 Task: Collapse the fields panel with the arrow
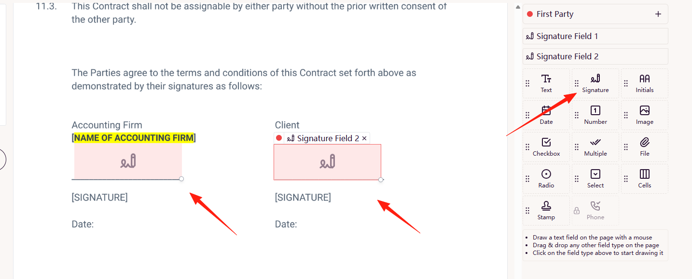(518, 8)
